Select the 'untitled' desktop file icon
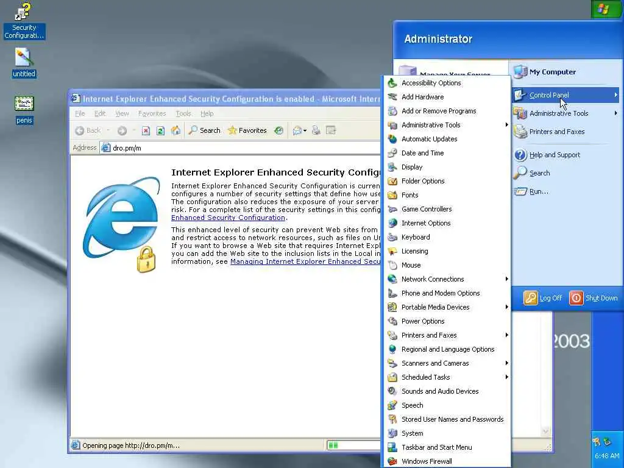Screen dimensions: 624x468 pyautogui.click(x=24, y=63)
